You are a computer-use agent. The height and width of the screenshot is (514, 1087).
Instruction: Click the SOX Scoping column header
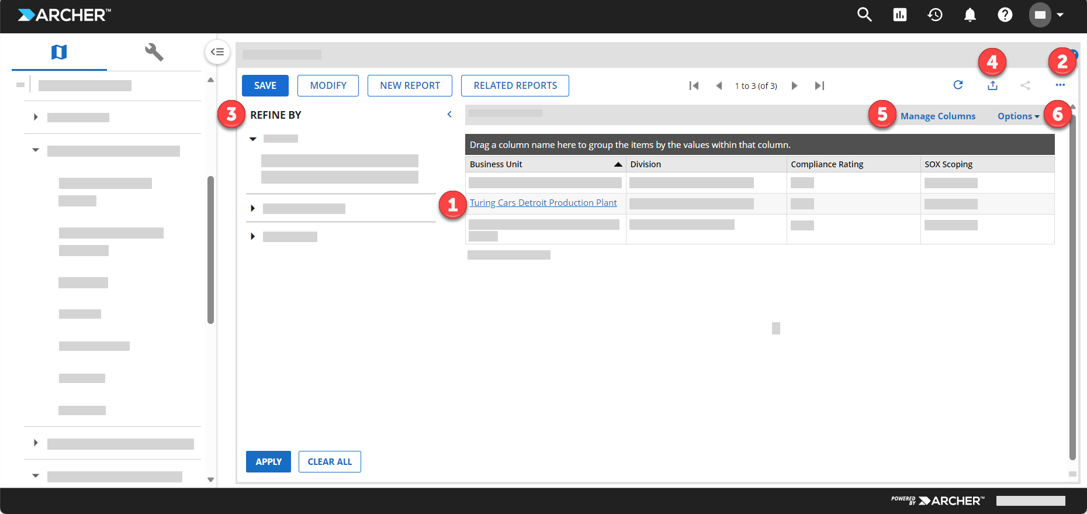pos(987,164)
